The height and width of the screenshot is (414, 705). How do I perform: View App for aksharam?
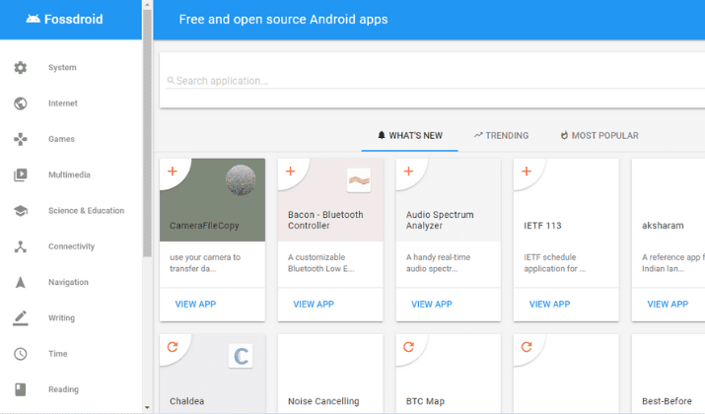(668, 305)
